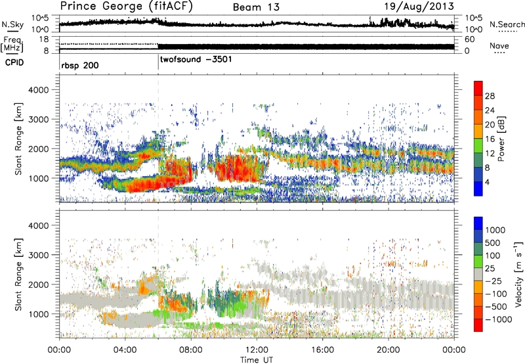
Task: Click the 'Velocity [m s-1]' colorbar title
Action: coord(518,274)
